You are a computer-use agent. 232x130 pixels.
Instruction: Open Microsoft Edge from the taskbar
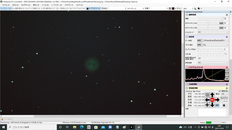point(82,127)
